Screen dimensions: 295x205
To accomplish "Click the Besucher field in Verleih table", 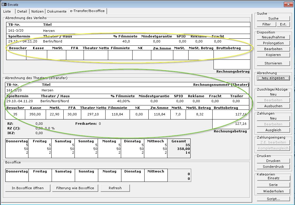I will coord(16,55).
